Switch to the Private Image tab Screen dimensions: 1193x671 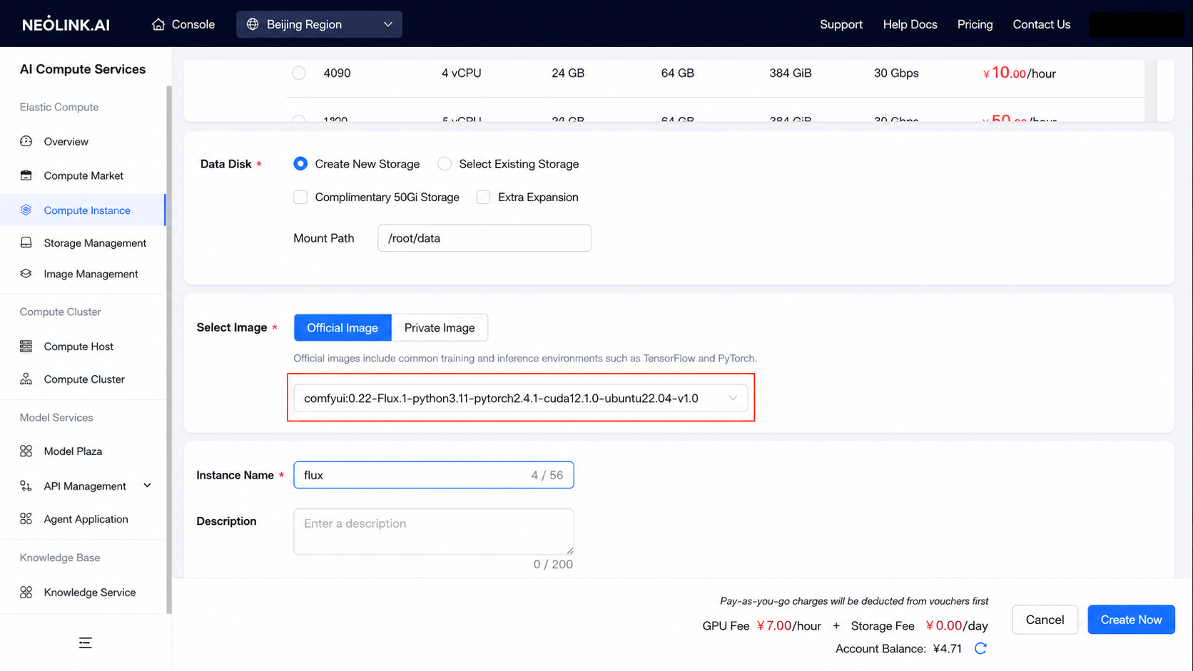(x=440, y=327)
